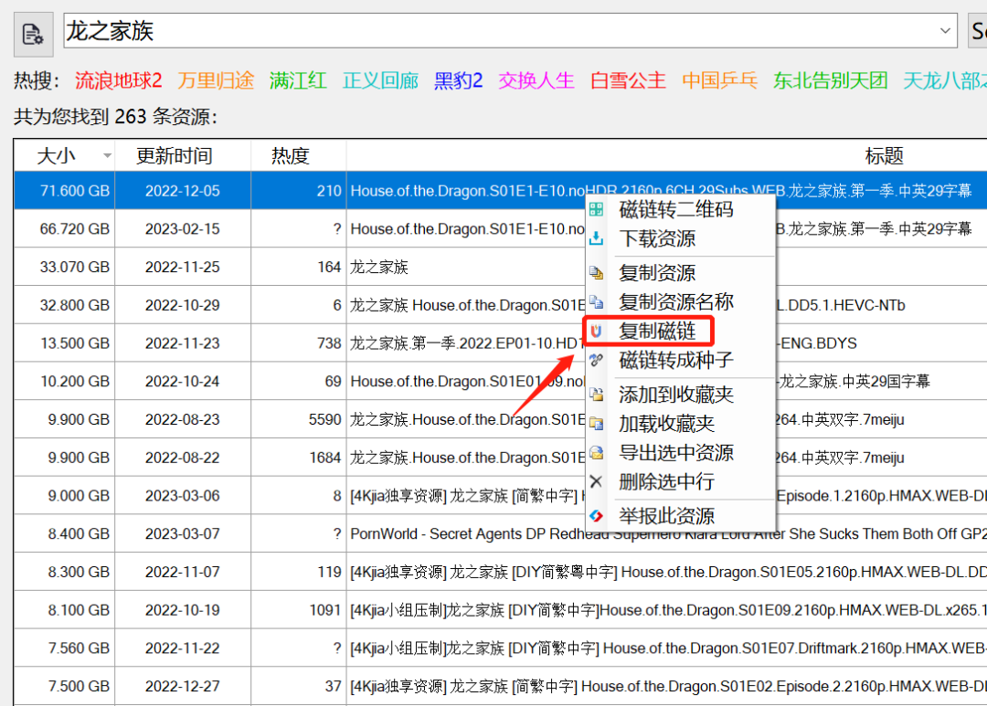Click the download icon for 下载资源
Viewport: 987px width, 706px height.
(596, 238)
